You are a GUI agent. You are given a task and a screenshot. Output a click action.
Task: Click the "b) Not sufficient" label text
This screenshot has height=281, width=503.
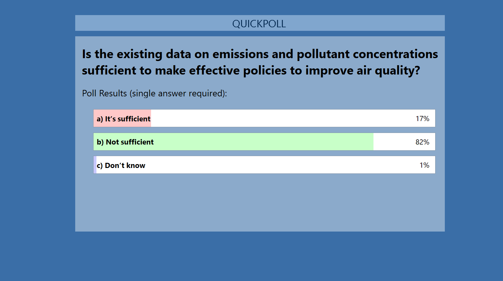coord(125,142)
